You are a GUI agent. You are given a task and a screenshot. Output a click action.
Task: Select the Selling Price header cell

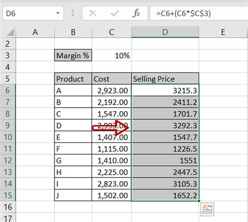[x=165, y=79]
